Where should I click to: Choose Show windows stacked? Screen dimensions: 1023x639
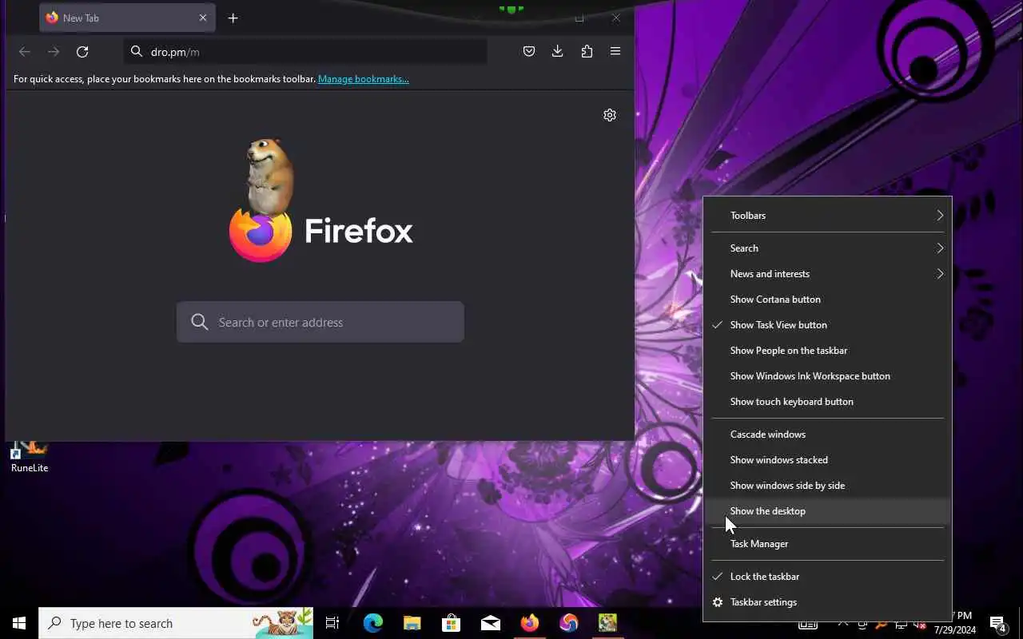(828, 460)
